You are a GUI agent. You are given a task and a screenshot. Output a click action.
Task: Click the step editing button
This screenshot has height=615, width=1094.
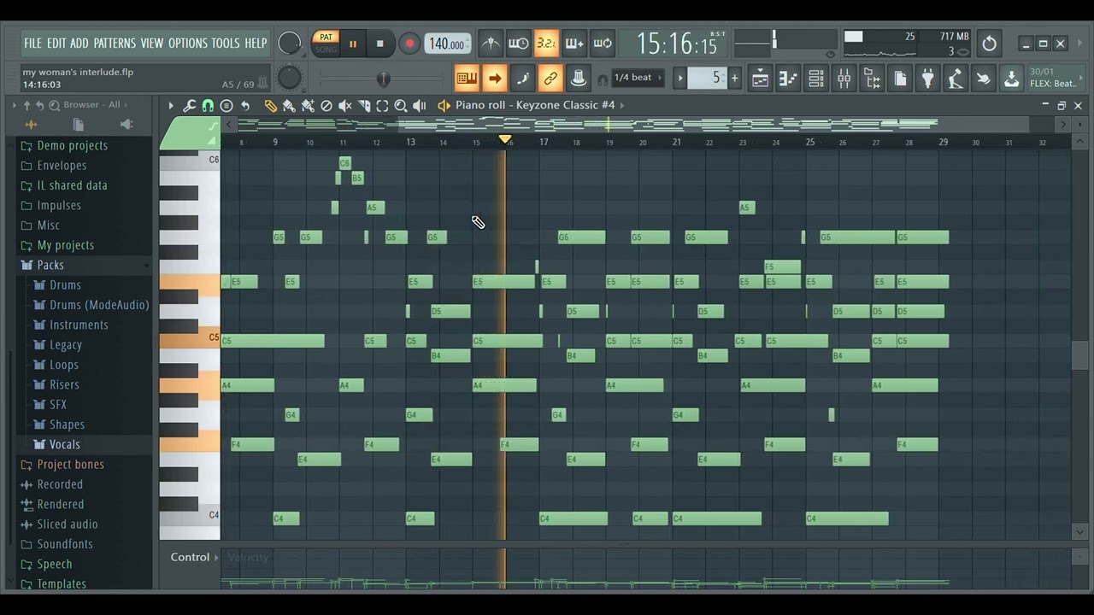[x=523, y=79]
